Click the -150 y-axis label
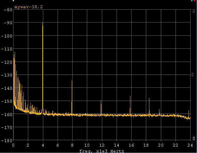The image size is (197, 153). coord(7,101)
